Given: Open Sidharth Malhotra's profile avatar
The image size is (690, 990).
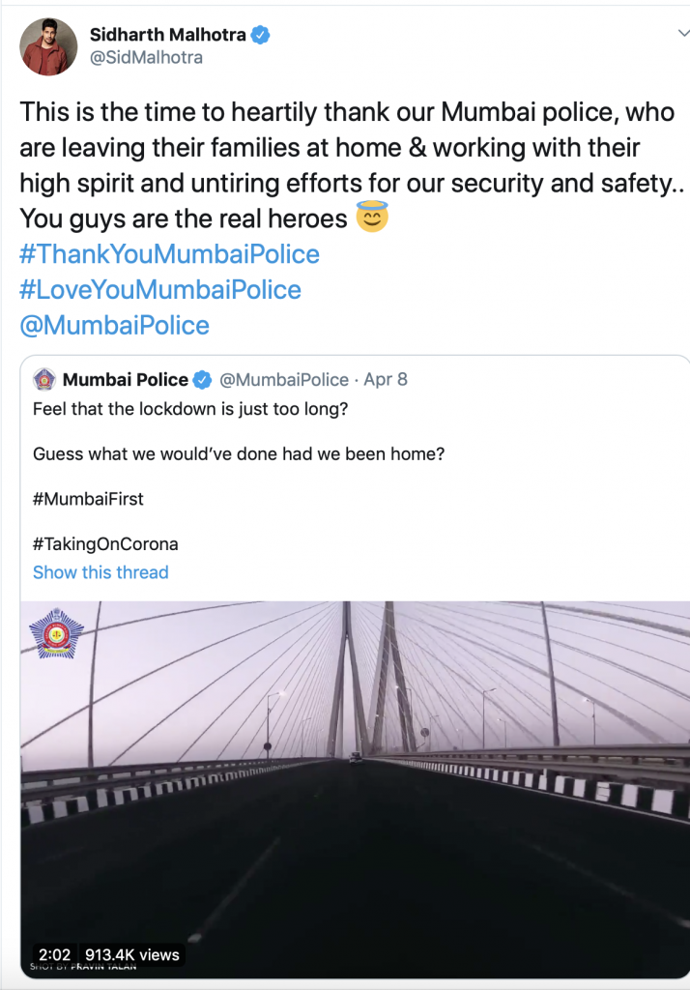Looking at the screenshot, I should pyautogui.click(x=48, y=46).
